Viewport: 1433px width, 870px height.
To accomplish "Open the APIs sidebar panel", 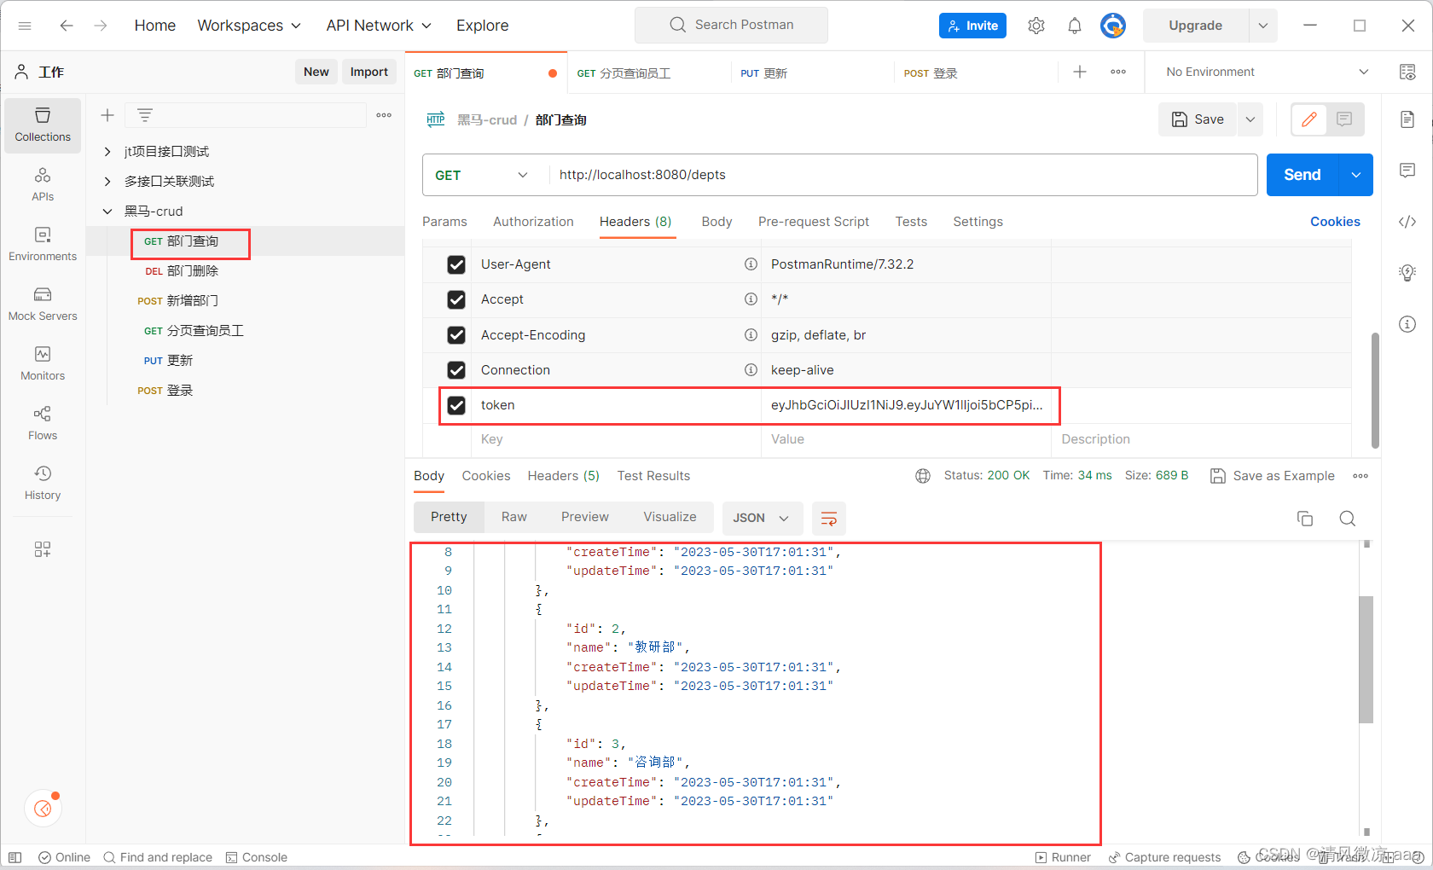I will (x=43, y=184).
